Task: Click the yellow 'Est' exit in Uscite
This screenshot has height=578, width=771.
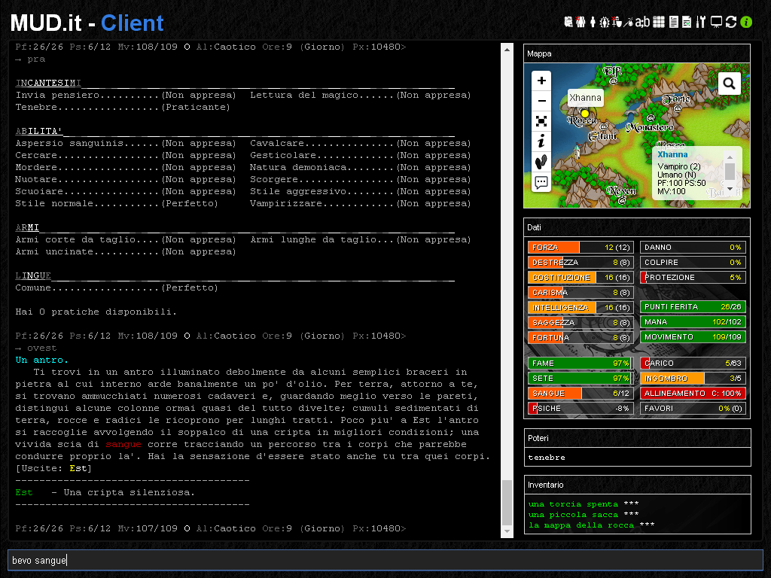Action: tap(78, 468)
